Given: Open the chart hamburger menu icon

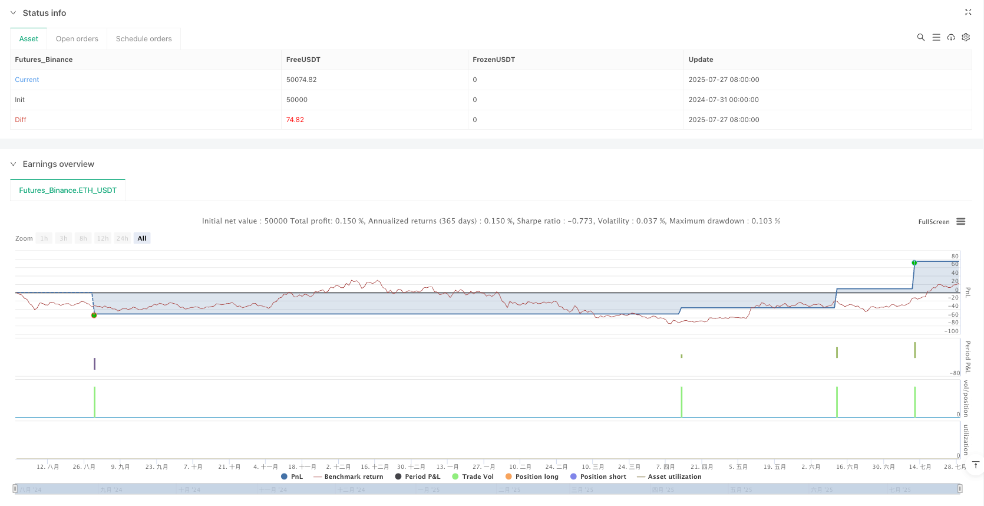Looking at the screenshot, I should 960,222.
